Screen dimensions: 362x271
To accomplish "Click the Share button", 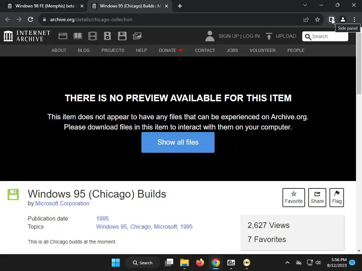I will [x=317, y=198].
